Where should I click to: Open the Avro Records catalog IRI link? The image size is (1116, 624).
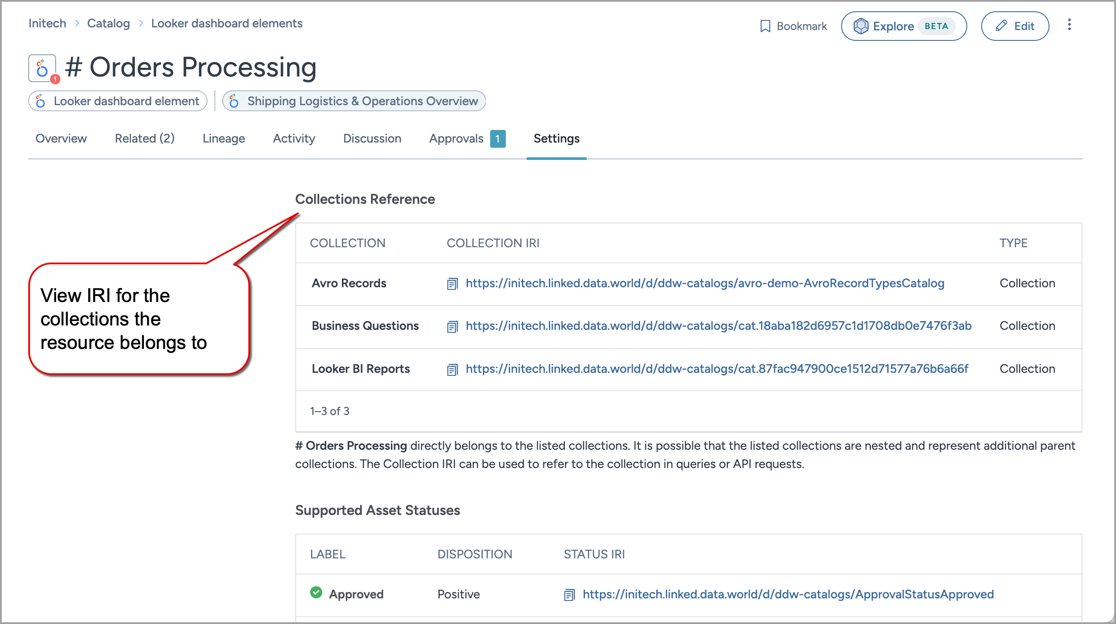click(x=705, y=283)
